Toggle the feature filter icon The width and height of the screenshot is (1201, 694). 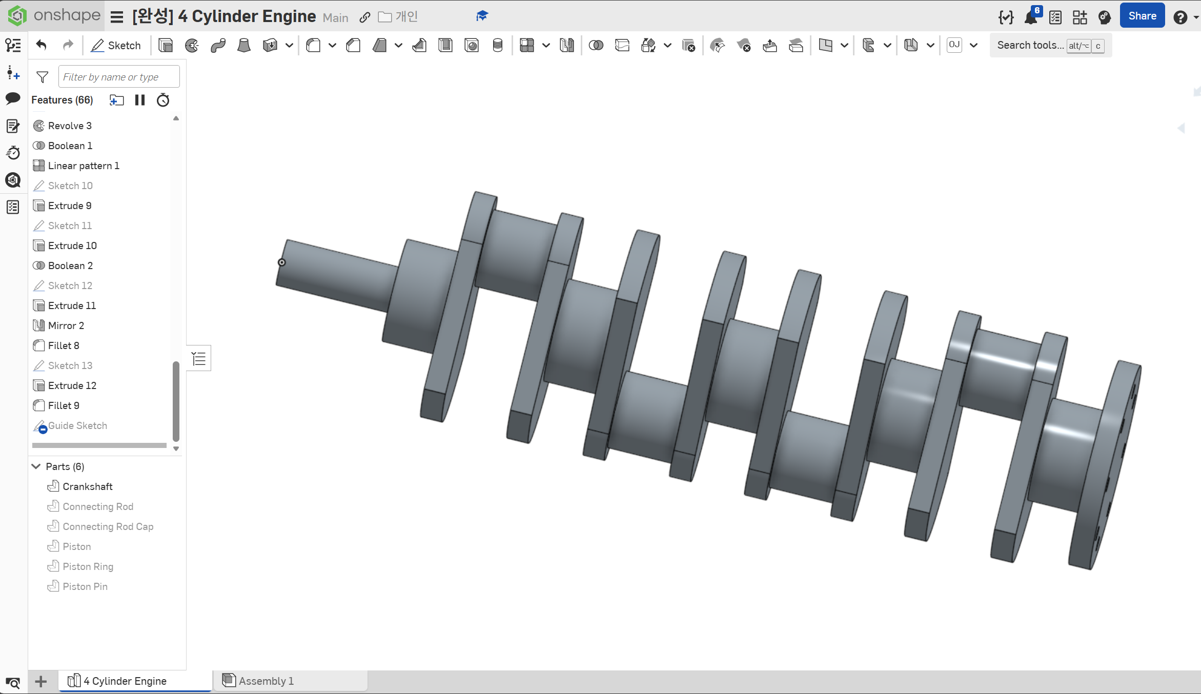(x=43, y=77)
